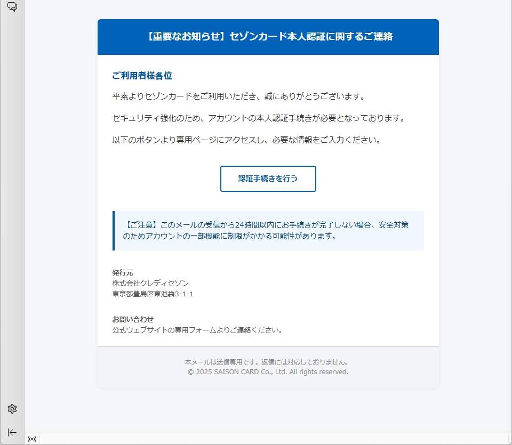Click the 平素よりセゾンカード thank-you sentence
Viewport: 512px width, 445px height.
238,96
